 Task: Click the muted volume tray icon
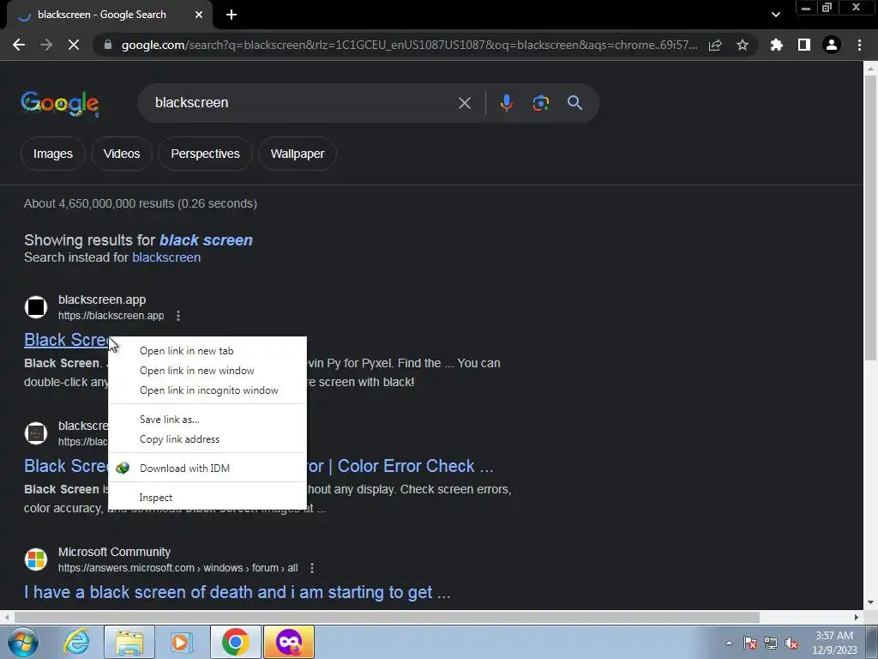[x=791, y=643]
